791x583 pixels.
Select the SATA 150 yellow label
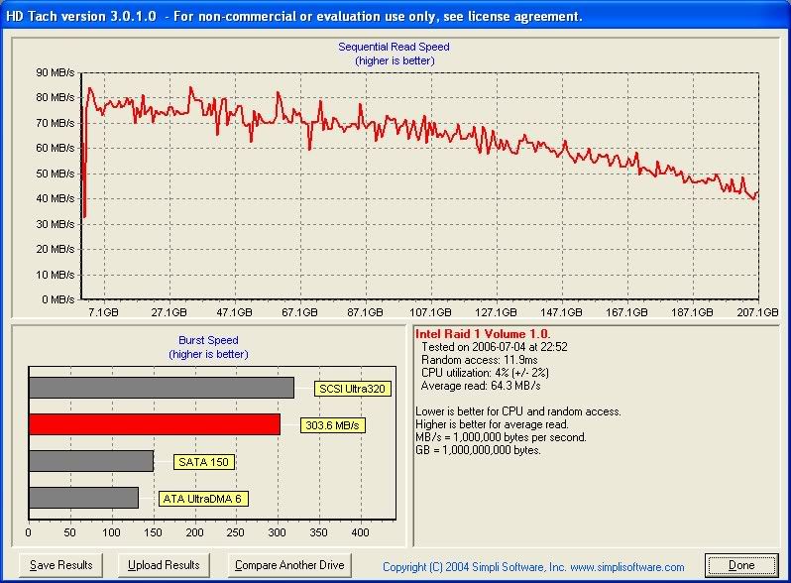(x=205, y=462)
